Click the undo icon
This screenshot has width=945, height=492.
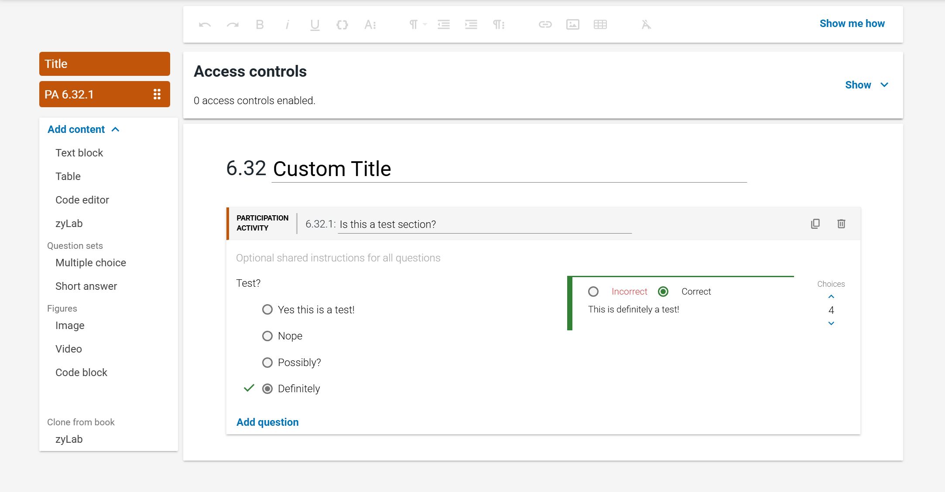pyautogui.click(x=205, y=25)
